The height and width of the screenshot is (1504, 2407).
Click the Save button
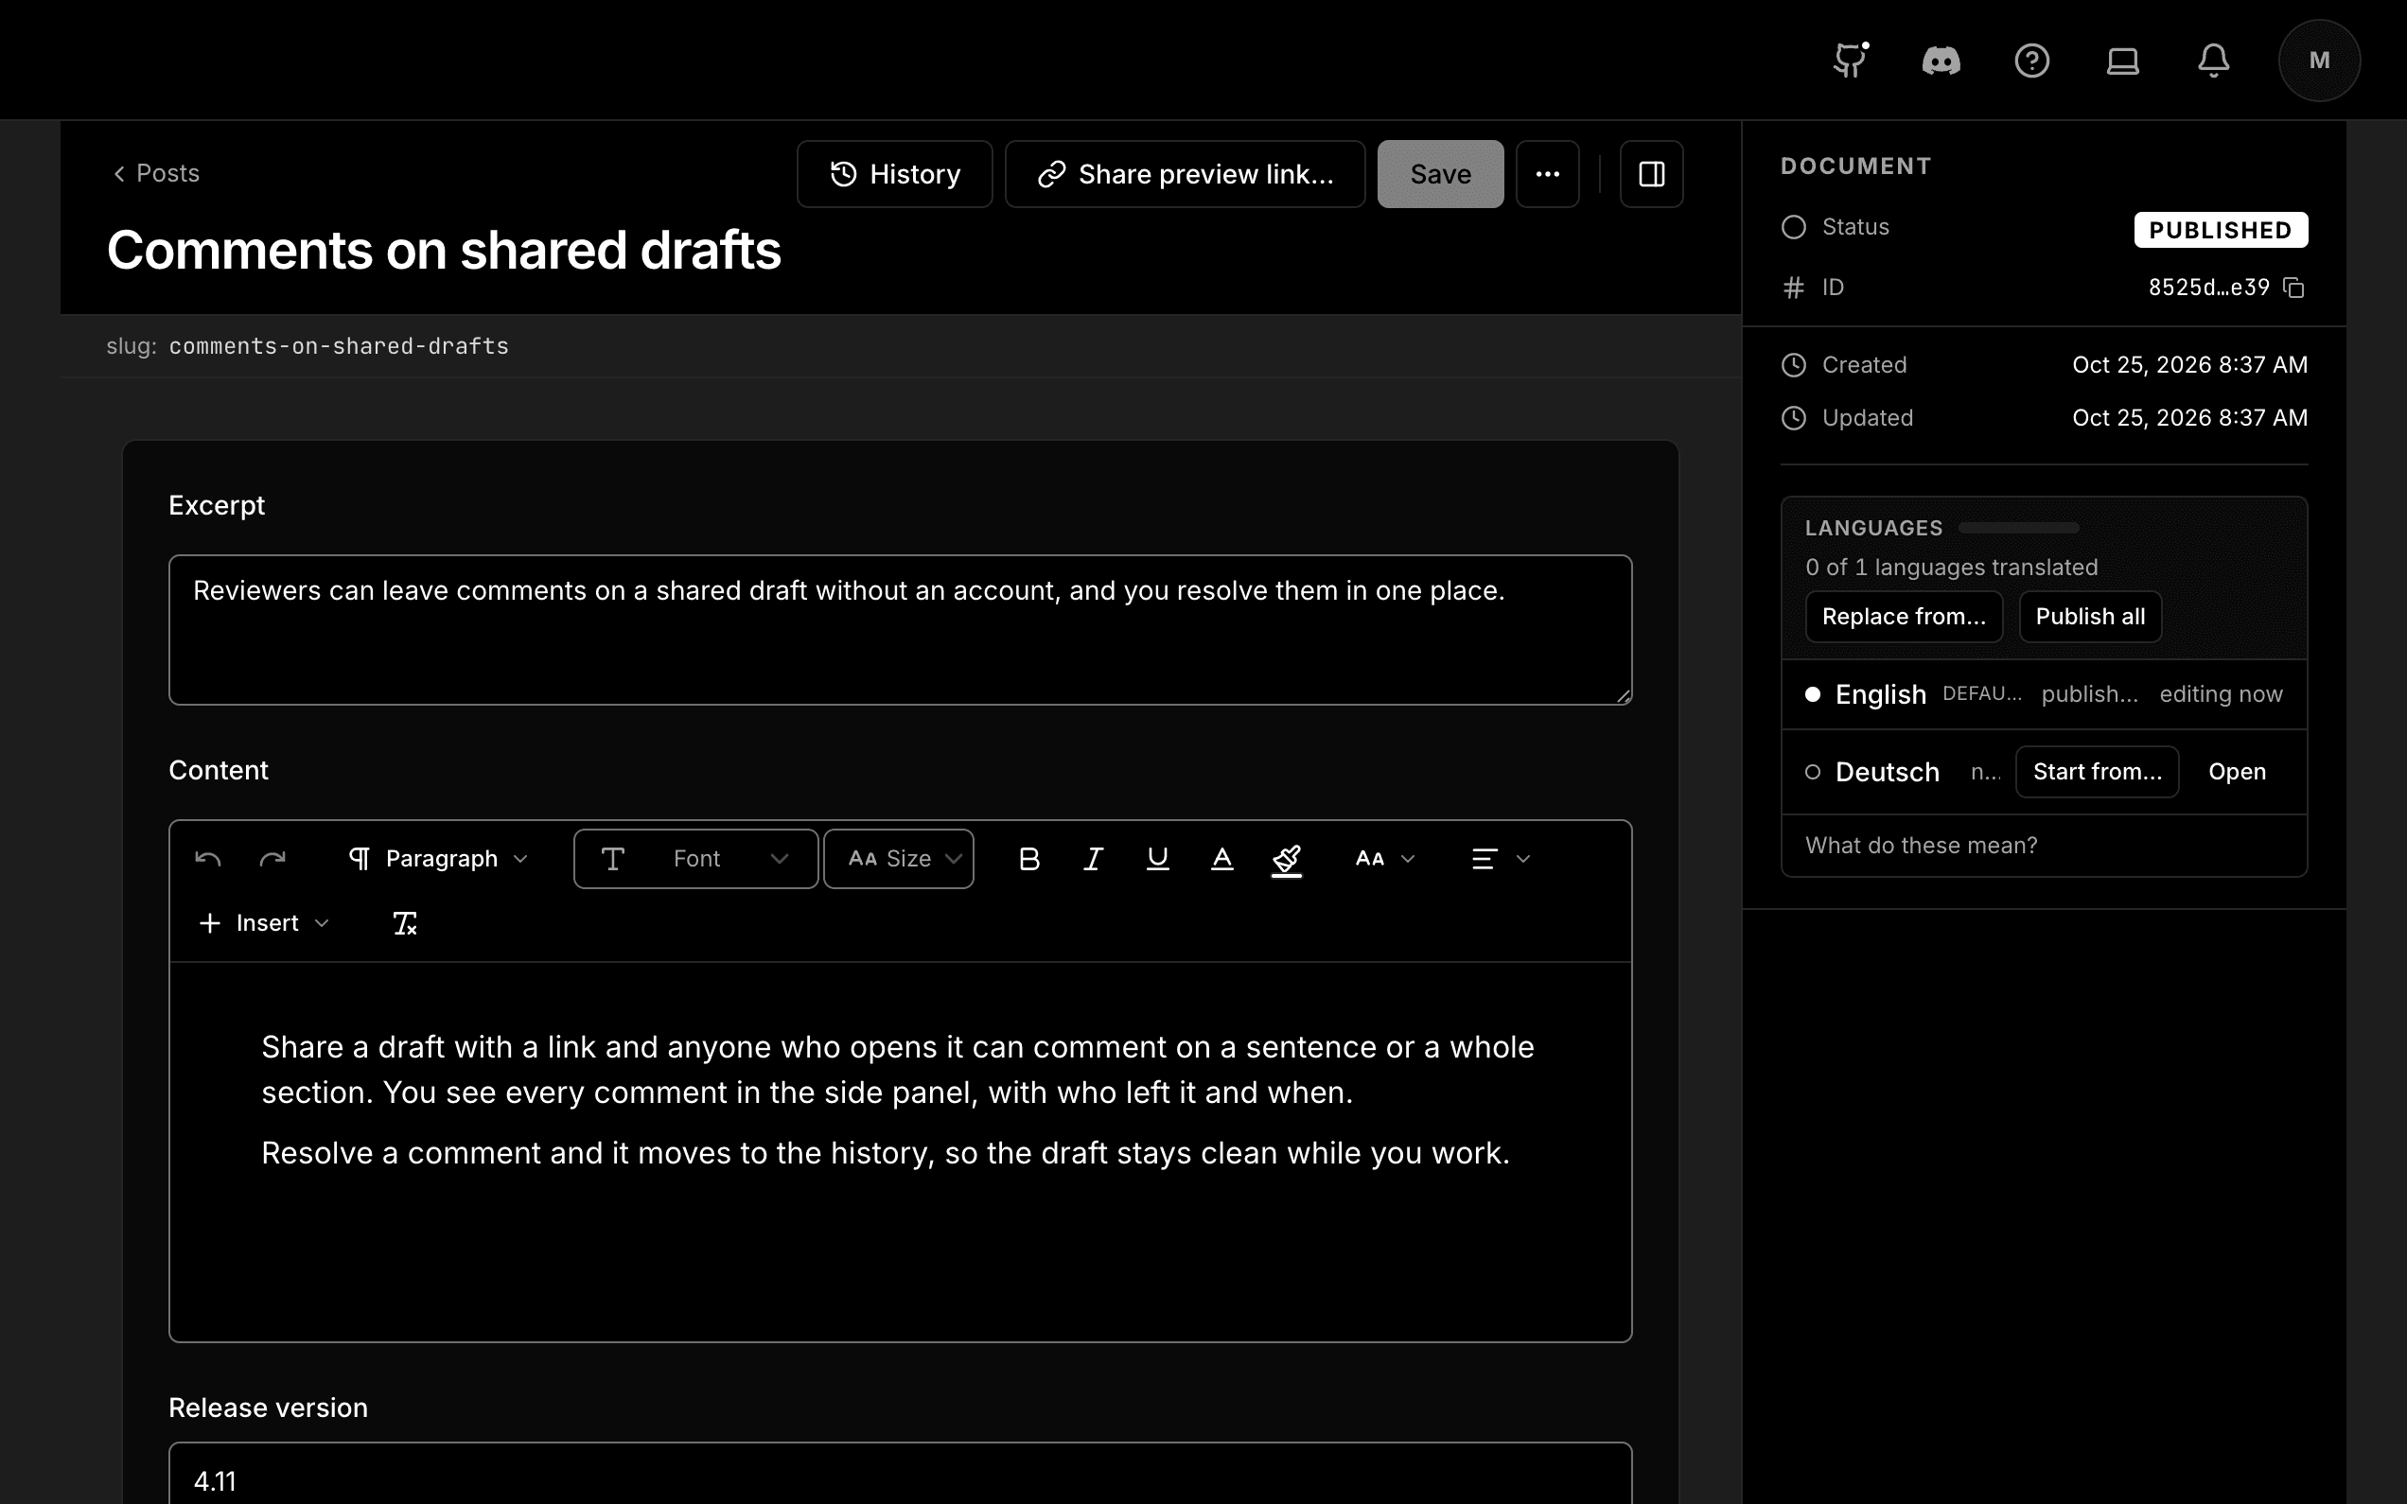[x=1439, y=174]
